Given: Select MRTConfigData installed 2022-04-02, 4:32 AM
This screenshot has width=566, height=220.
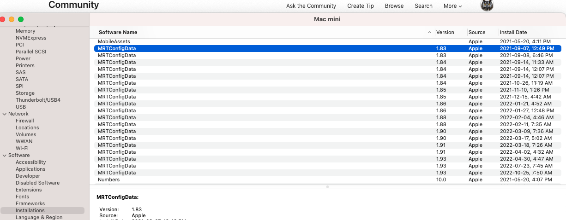Looking at the screenshot, I should [327, 152].
